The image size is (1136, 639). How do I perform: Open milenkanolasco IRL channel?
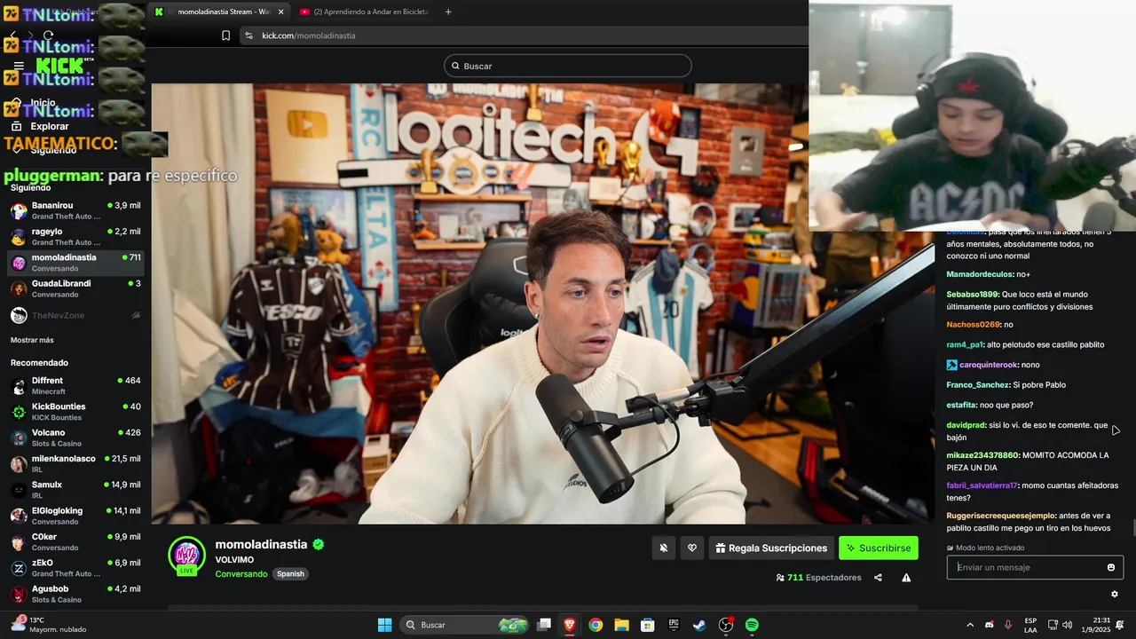75,463
